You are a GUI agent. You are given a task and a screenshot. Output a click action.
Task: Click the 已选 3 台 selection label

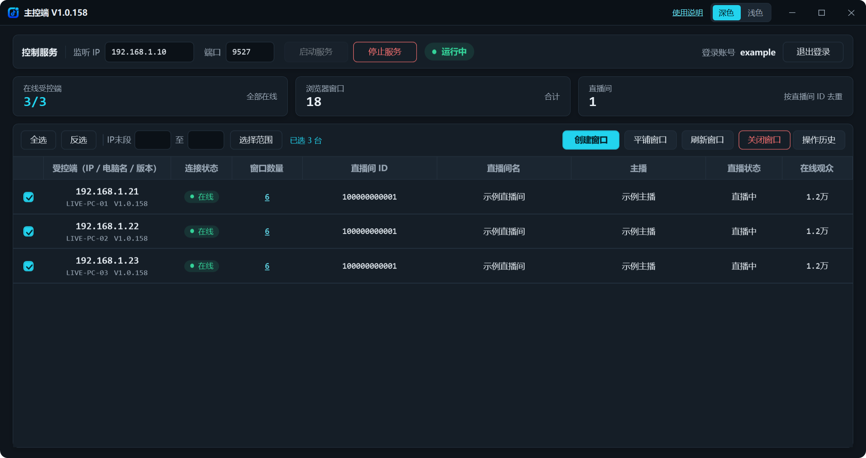point(306,140)
